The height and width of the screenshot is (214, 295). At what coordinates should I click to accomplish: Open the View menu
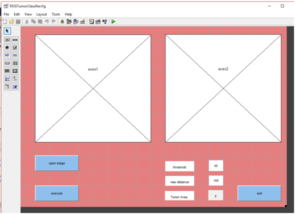point(28,14)
